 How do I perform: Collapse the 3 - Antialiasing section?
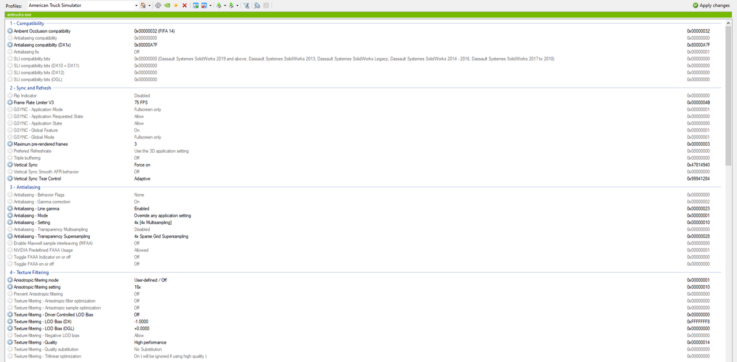[x=25, y=187]
